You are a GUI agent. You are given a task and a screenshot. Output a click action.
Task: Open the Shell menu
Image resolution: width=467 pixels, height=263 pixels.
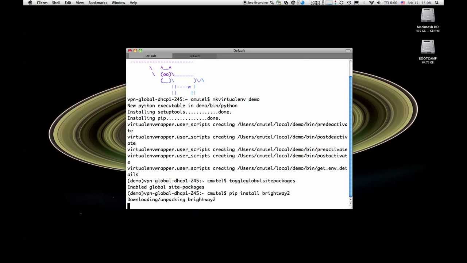click(56, 3)
